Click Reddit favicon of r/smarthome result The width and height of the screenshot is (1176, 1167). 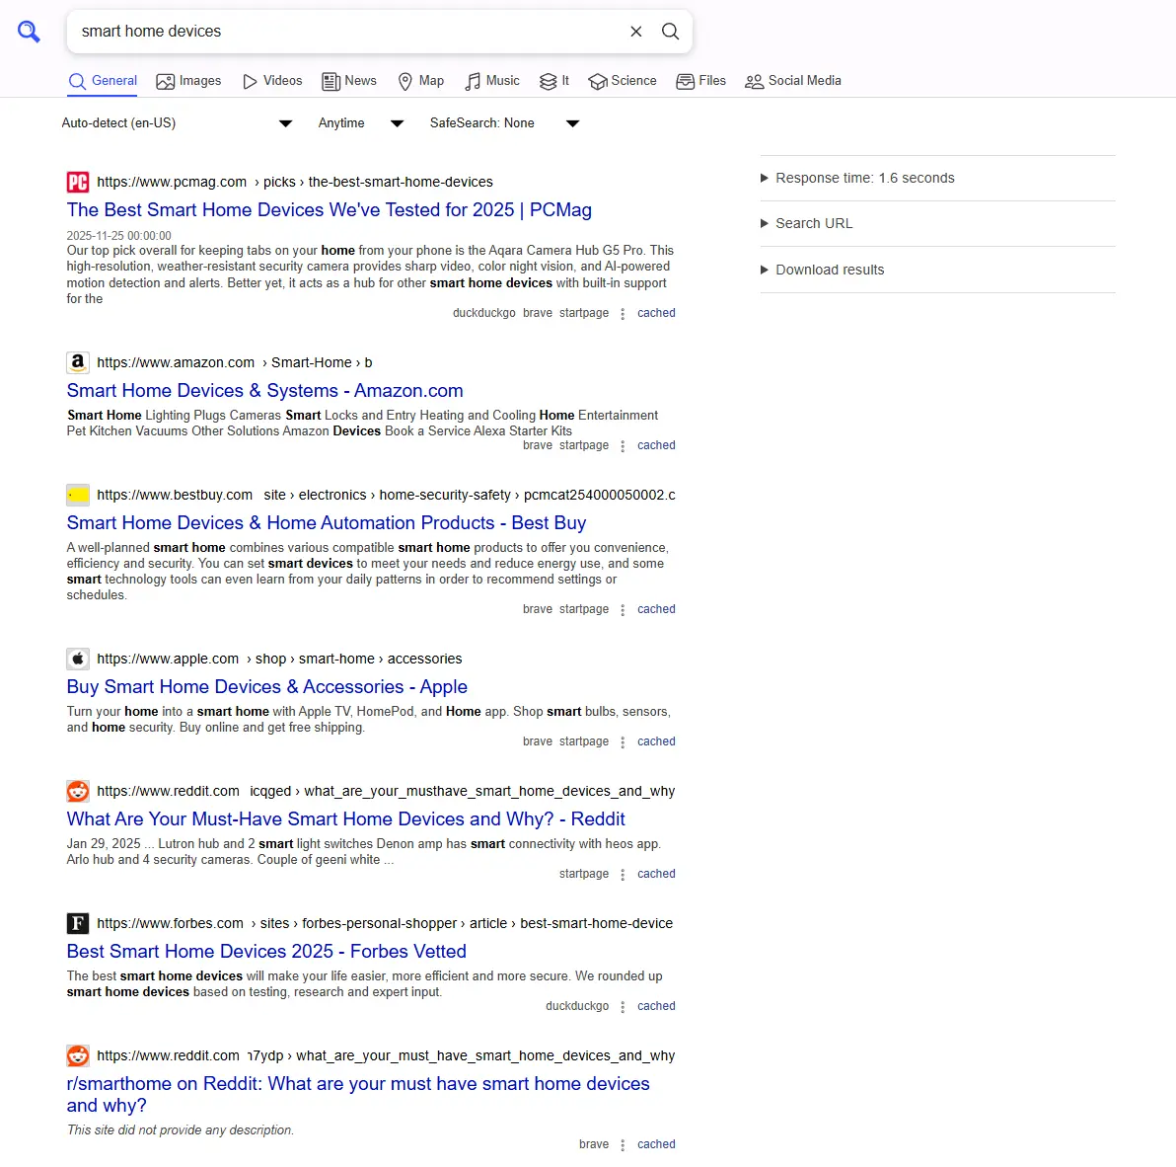point(78,1056)
